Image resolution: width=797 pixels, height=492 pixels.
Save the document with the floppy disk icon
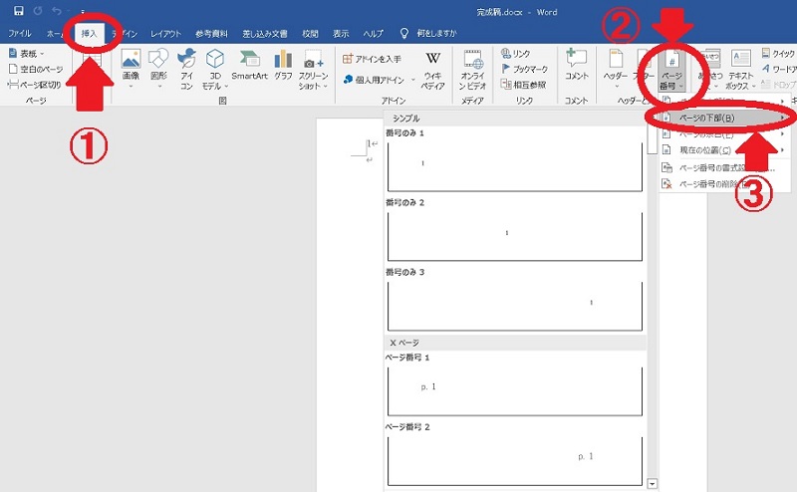19,11
